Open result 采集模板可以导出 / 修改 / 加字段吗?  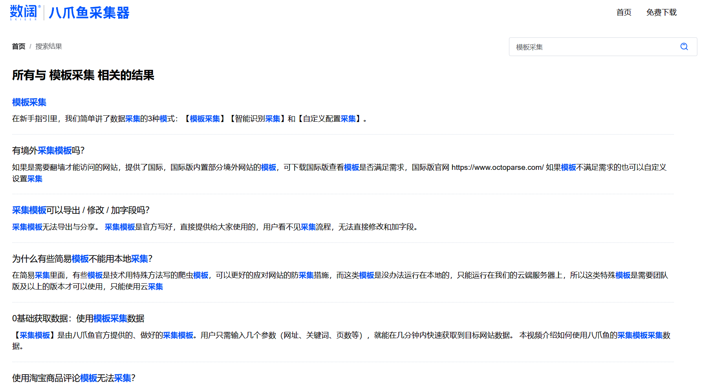81,210
